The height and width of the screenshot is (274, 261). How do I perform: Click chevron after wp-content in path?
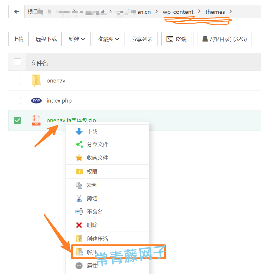(x=199, y=11)
